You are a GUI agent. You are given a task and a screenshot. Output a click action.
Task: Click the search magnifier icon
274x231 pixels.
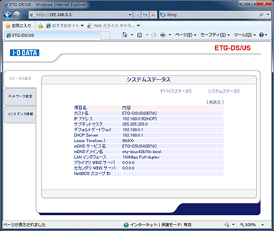tap(261, 15)
